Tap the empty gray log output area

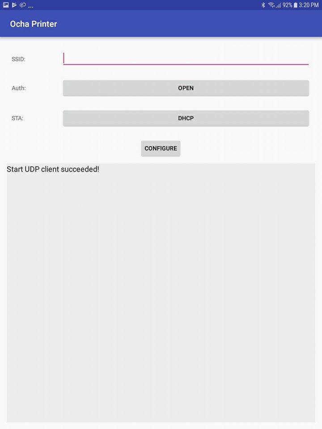point(161,295)
